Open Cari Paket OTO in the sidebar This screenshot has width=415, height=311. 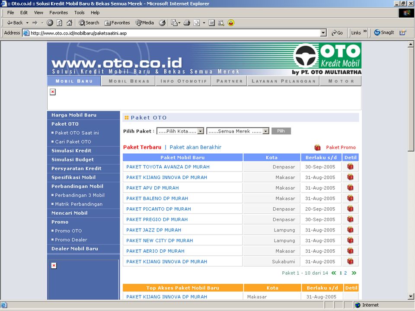click(x=73, y=142)
